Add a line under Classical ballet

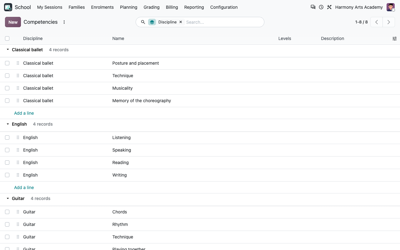24,113
